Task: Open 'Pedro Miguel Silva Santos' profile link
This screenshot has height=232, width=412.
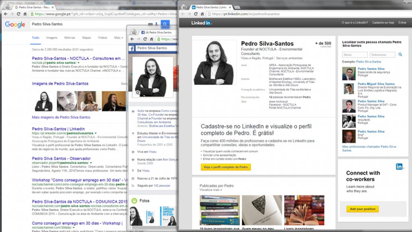Action: (x=376, y=84)
